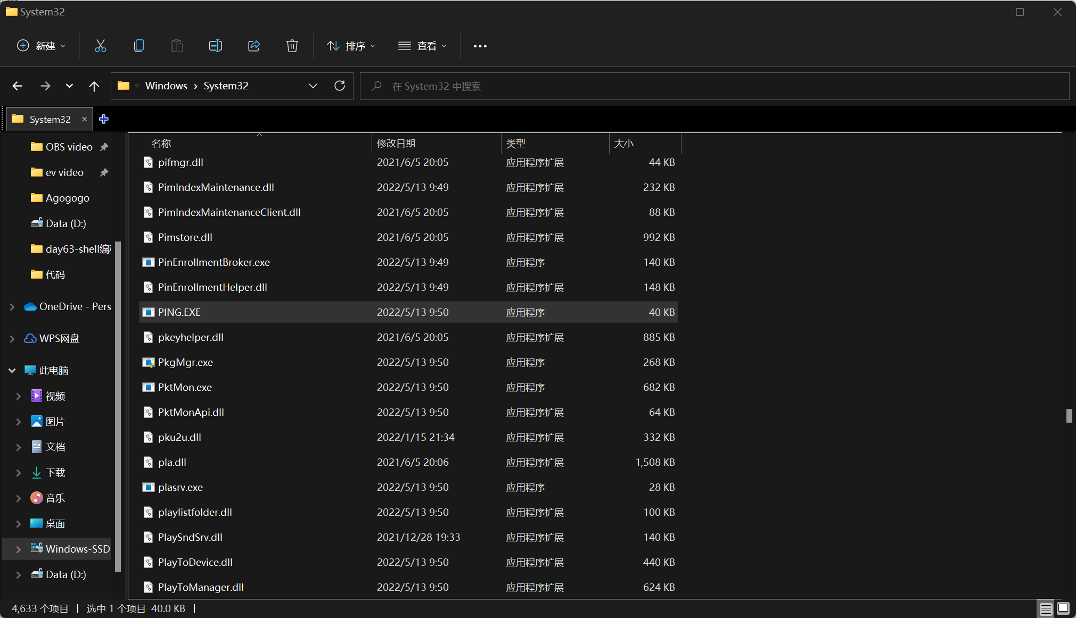1076x618 pixels.
Task: Click the Copy icon in toolbar
Action: 138,46
